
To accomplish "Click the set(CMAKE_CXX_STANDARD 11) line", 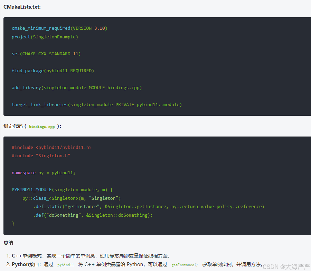I will (x=46, y=54).
